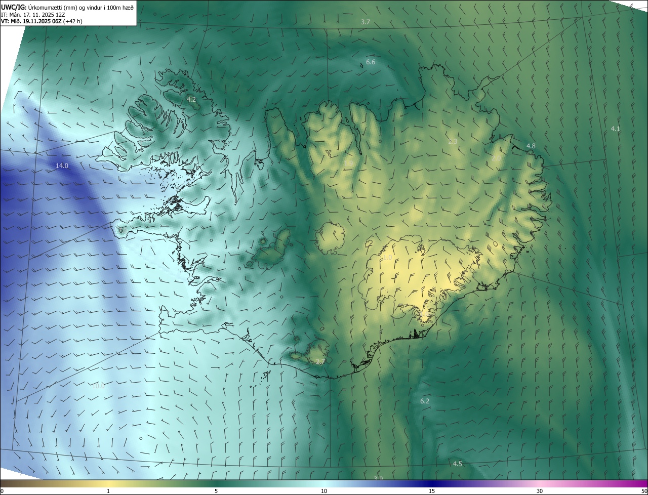This screenshot has height=495, width=648.
Task: Click the 4.5 value label on the map
Action: pyautogui.click(x=457, y=464)
